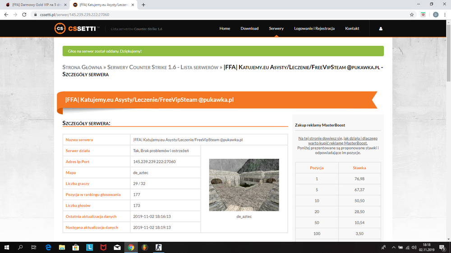Click the address bar URL
Image resolution: width=451 pixels, height=253 pixels.
tap(74, 15)
